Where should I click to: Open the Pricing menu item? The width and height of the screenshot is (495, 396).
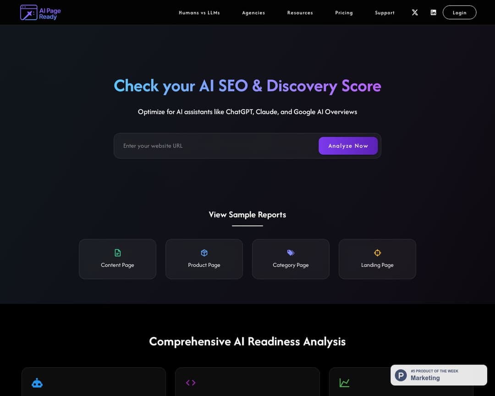pyautogui.click(x=344, y=13)
